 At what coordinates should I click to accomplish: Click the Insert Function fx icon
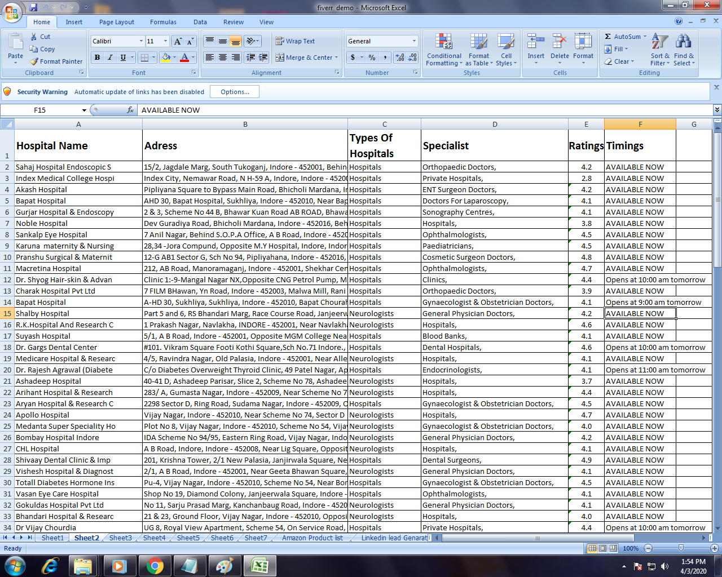(130, 110)
